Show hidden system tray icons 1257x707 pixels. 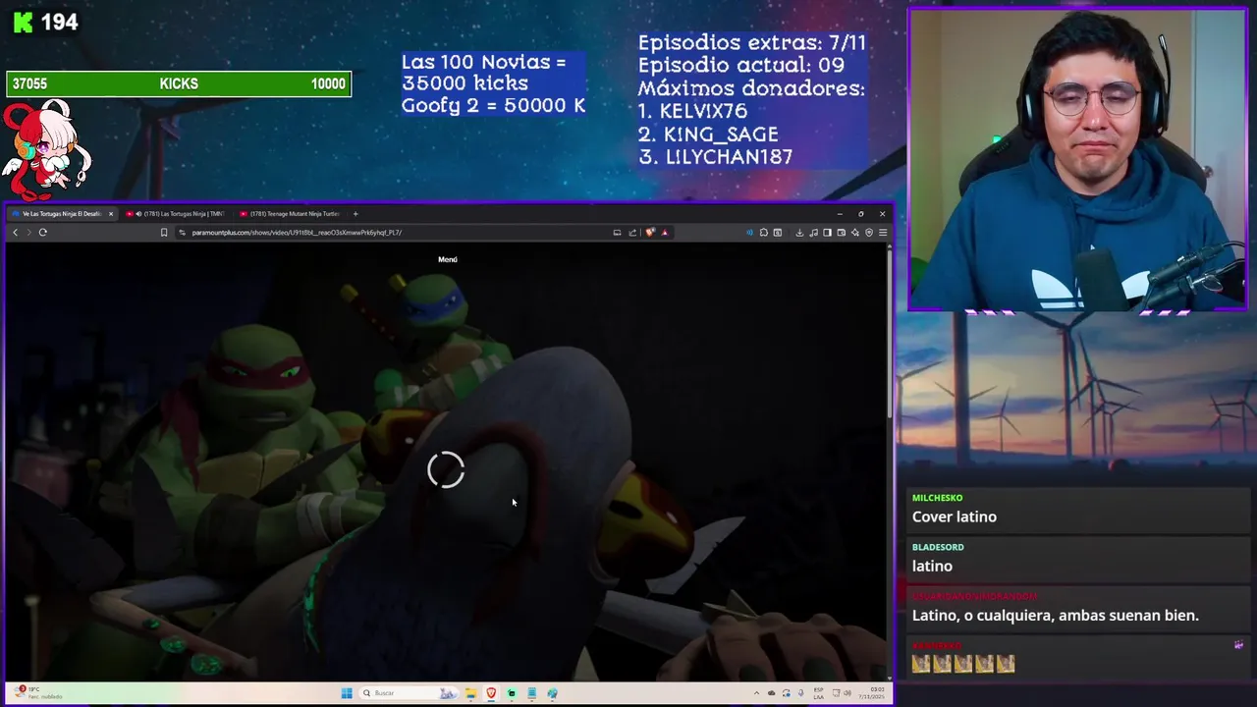click(x=756, y=693)
